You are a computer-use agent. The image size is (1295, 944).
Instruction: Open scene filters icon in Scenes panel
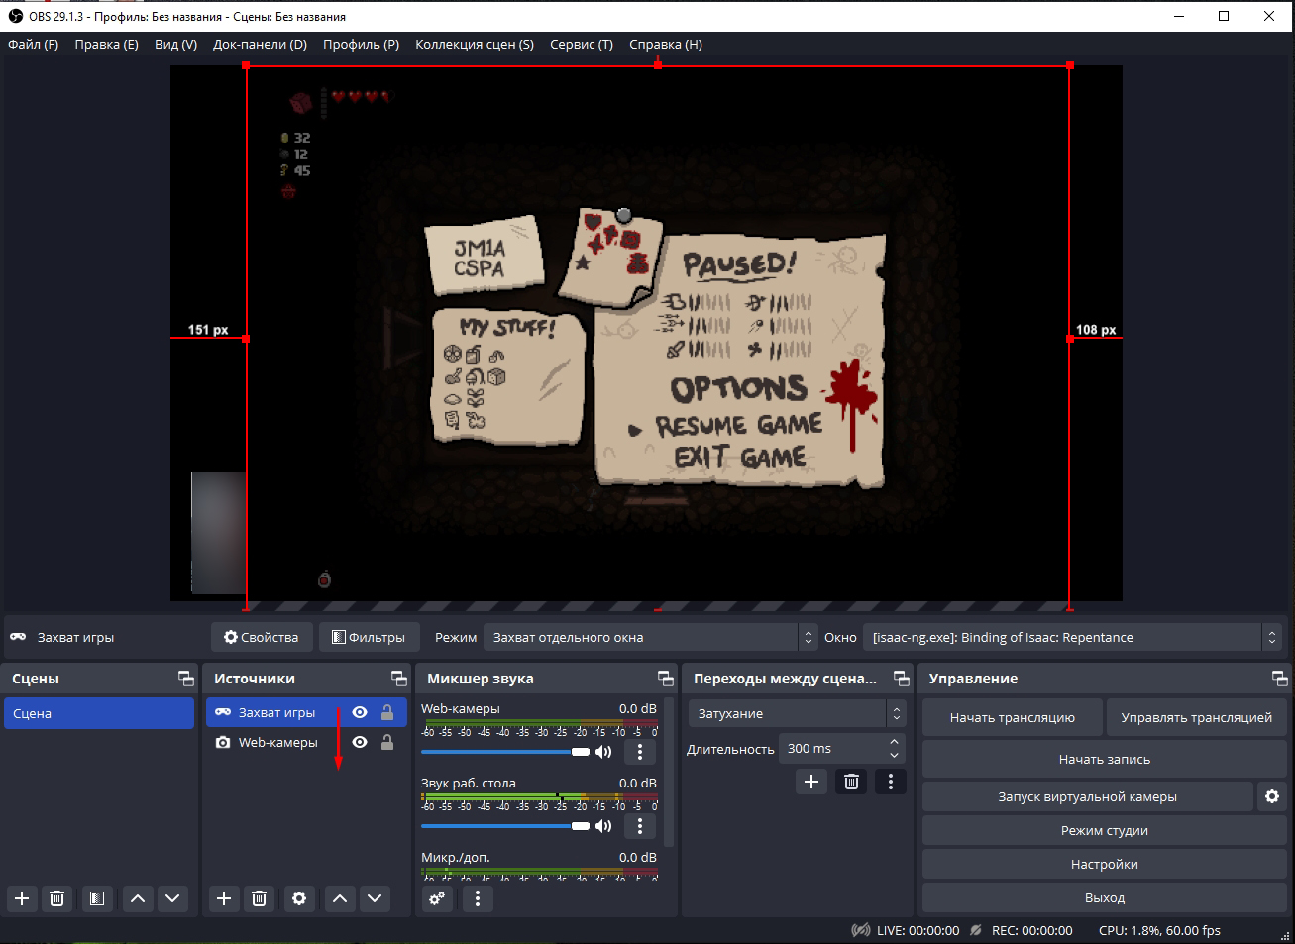click(96, 898)
